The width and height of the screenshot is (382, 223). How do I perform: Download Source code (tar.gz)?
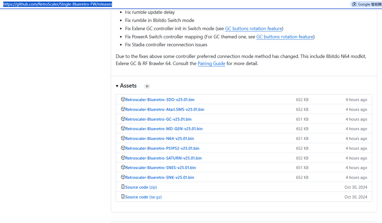[x=144, y=197]
